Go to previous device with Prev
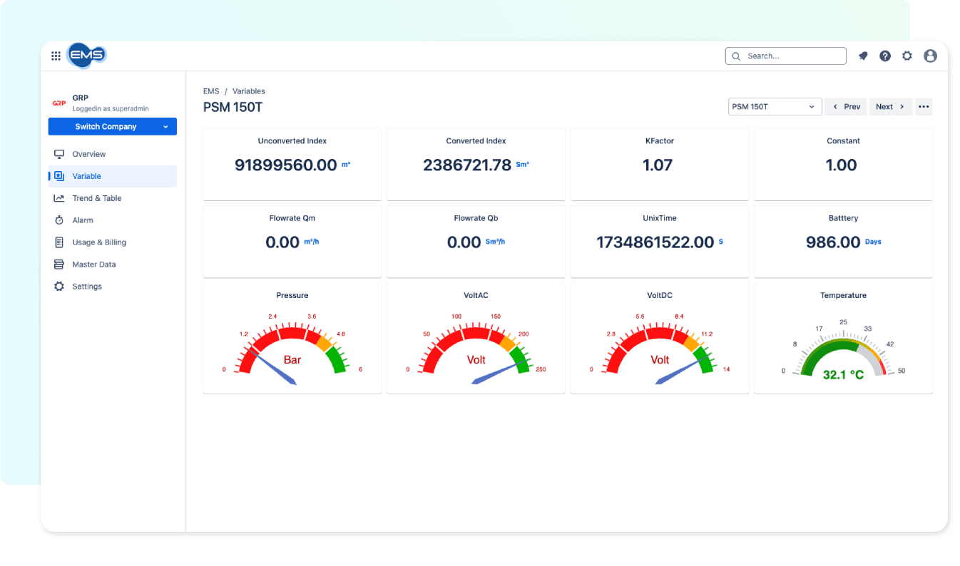Viewport: 960px width, 566px height. click(846, 107)
